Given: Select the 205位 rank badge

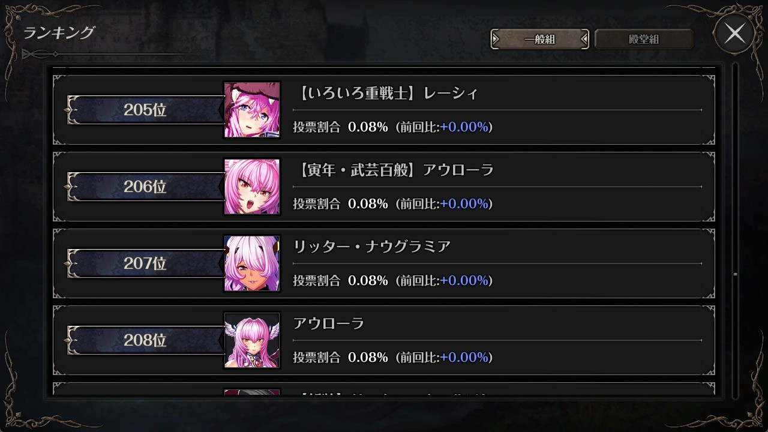Looking at the screenshot, I should (145, 110).
